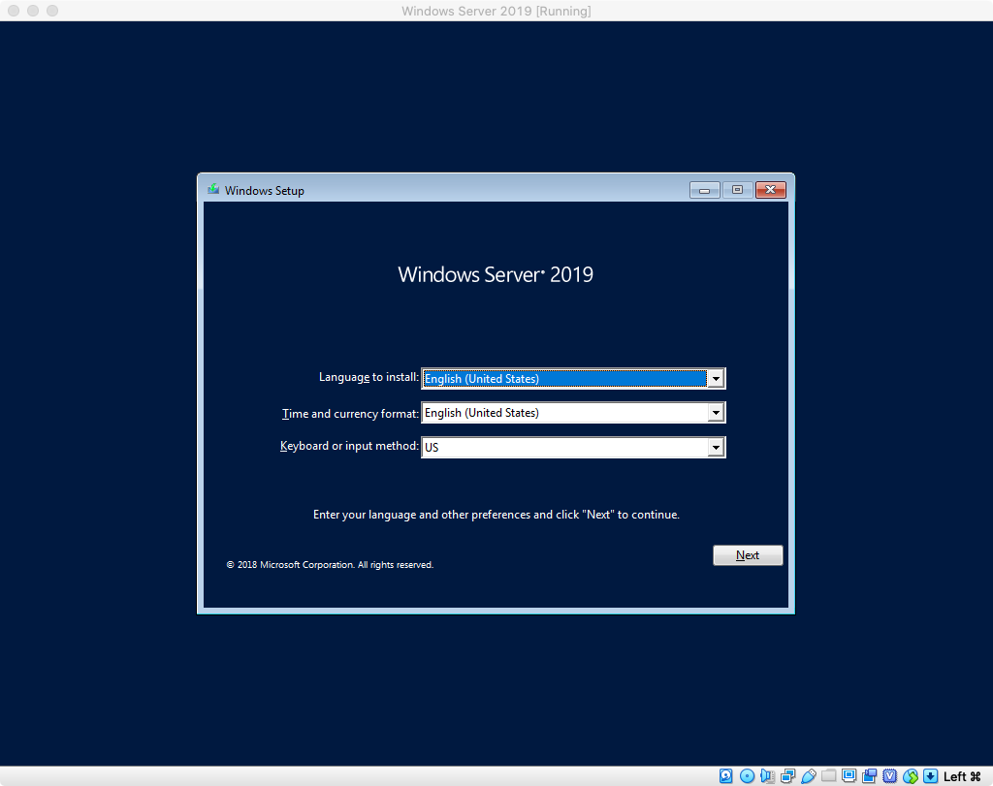Close the Windows Setup dialog
Screen dimensions: 993x786
pyautogui.click(x=771, y=190)
